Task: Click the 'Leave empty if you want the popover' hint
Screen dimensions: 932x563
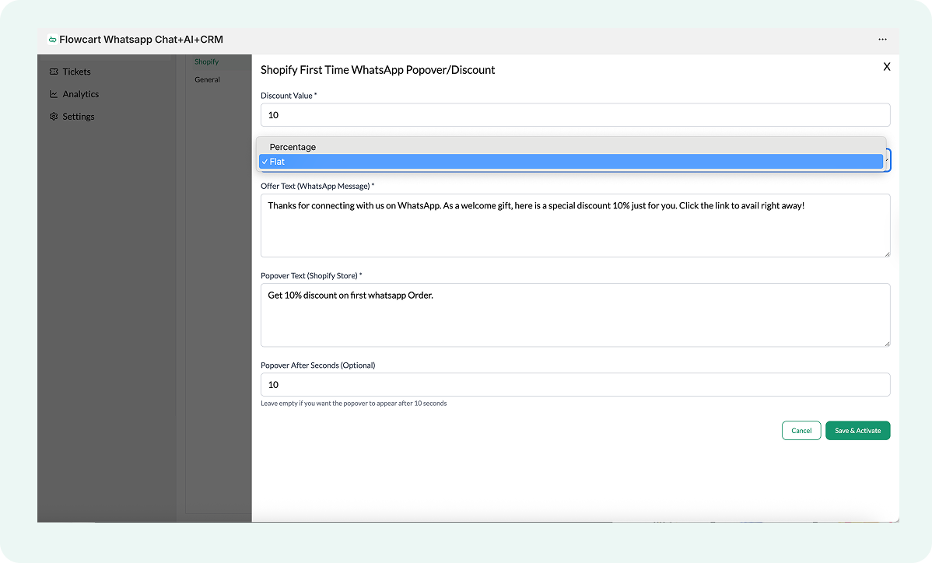Action: (x=354, y=404)
